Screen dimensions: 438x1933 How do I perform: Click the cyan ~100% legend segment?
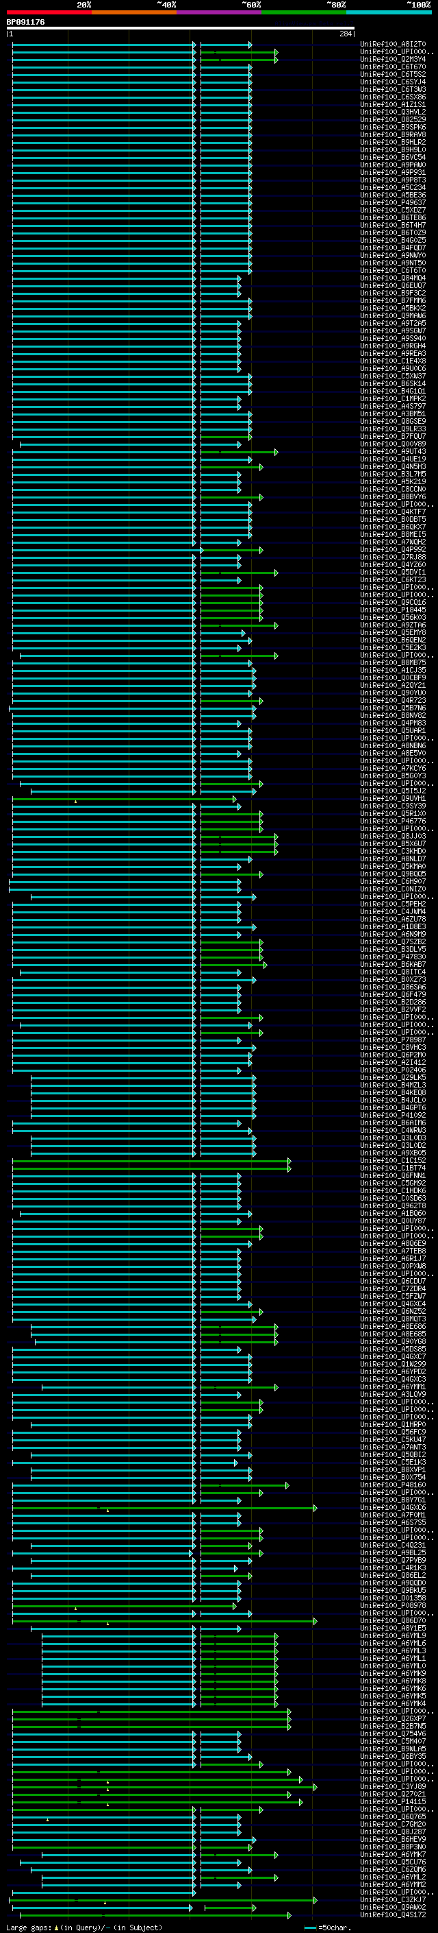coord(389,12)
